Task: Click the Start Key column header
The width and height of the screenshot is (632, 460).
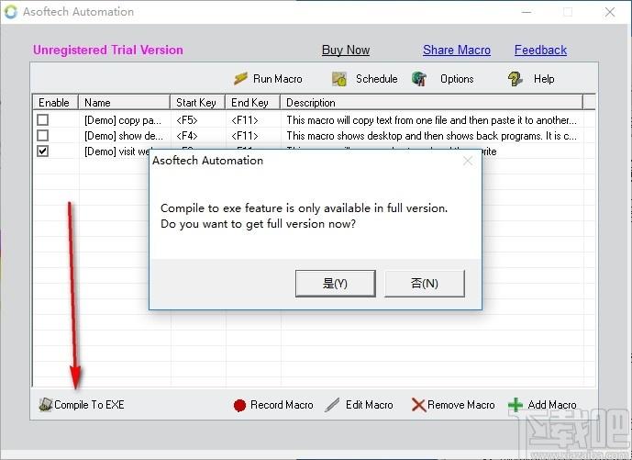Action: (197, 102)
